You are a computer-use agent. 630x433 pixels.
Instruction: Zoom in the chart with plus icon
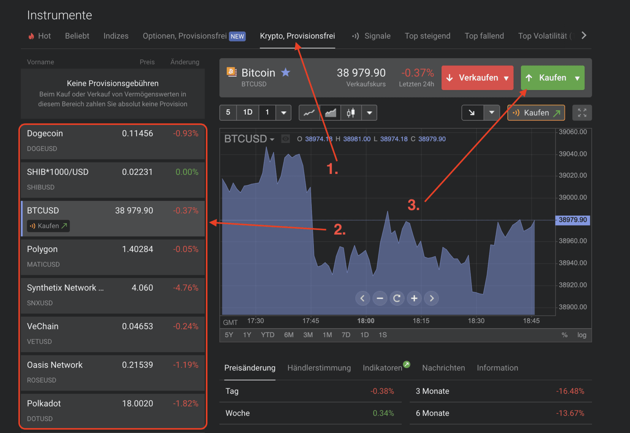[414, 299]
